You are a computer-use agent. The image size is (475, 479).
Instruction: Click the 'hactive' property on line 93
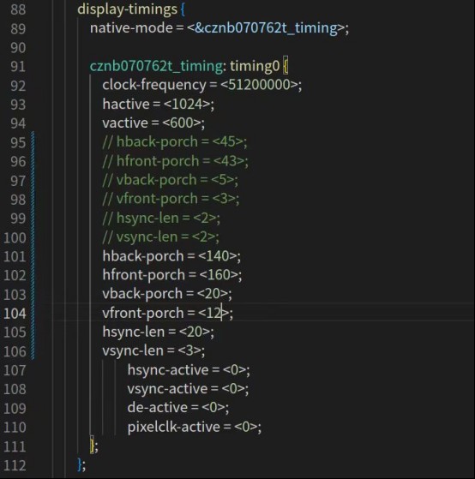point(126,105)
